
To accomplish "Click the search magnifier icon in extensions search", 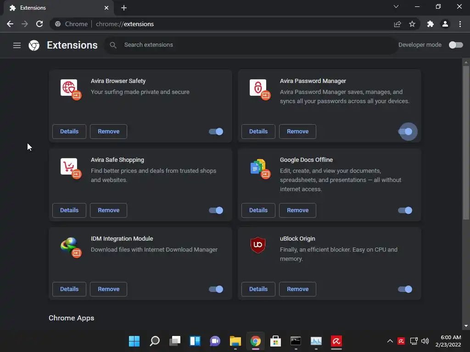I will tap(113, 45).
